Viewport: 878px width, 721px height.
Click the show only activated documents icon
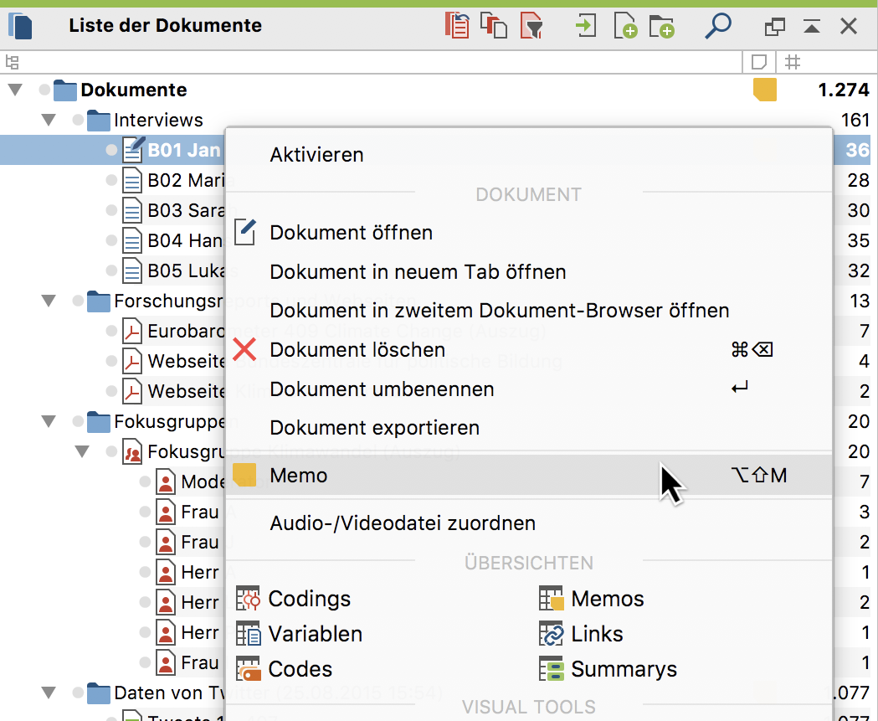tap(494, 26)
